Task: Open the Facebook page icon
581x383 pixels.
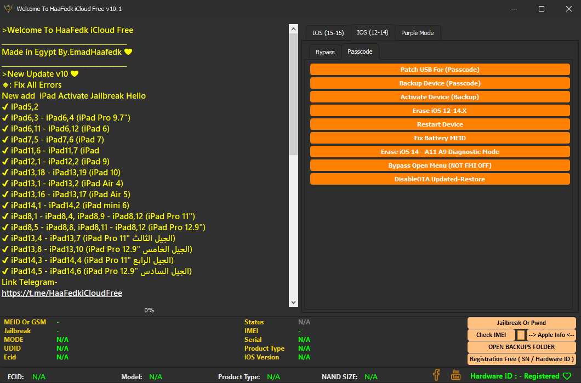Action: (x=436, y=375)
